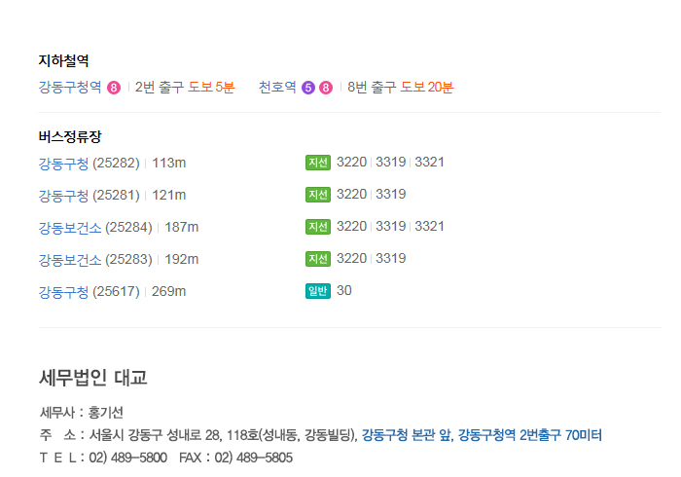Click line 8 badge next to 강동구청역
Screen dimensions: 681x477
[114, 88]
